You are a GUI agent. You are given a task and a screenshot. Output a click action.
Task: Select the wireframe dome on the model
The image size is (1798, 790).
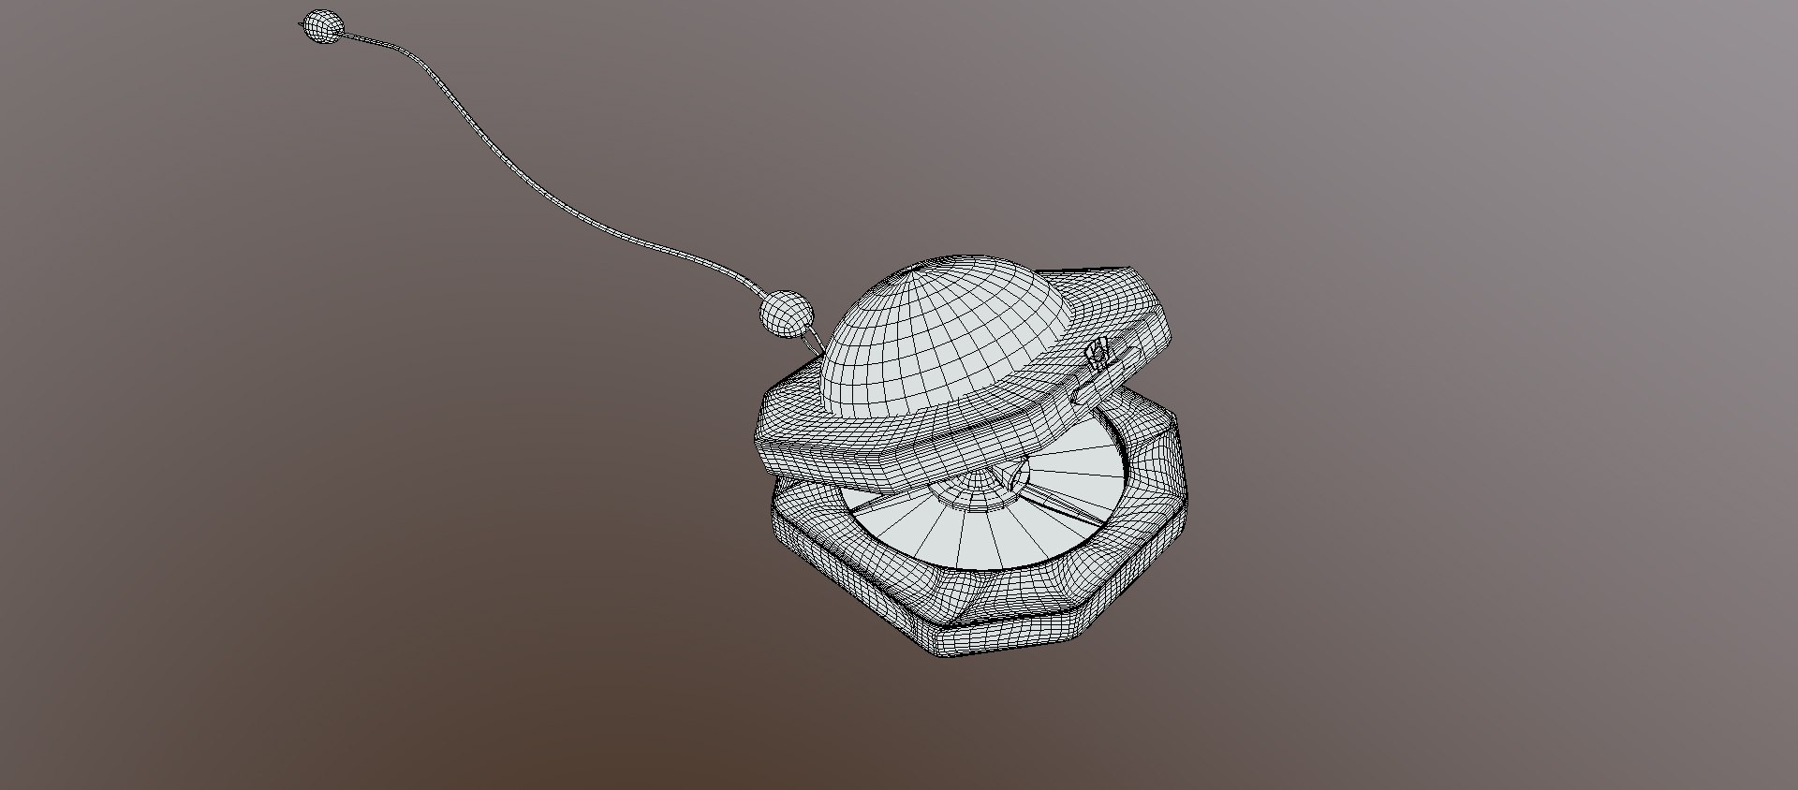pos(944,336)
